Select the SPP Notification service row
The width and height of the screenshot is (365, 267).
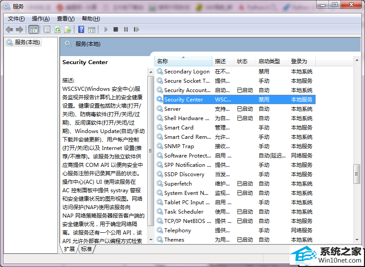coord(235,165)
